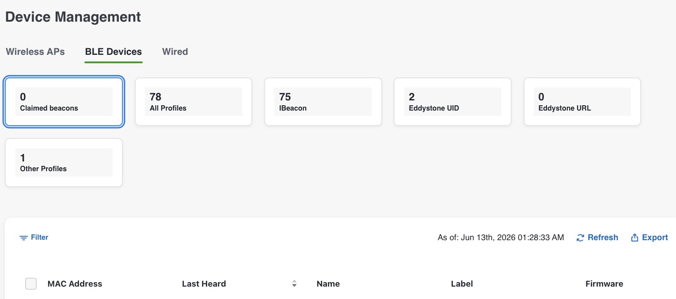Click the Filter text link
The image size is (676, 299).
click(39, 238)
